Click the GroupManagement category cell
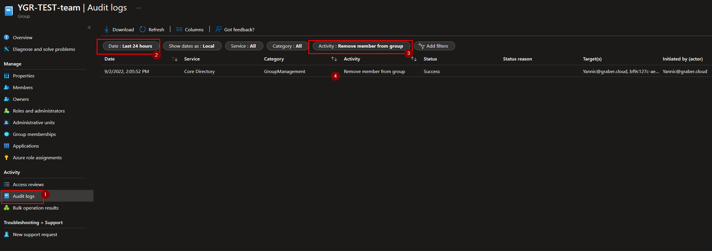712x251 pixels. pos(285,71)
